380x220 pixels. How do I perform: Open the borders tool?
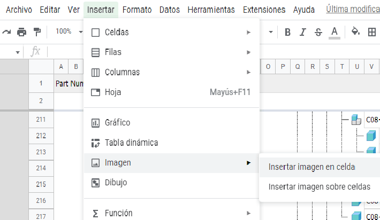372,32
